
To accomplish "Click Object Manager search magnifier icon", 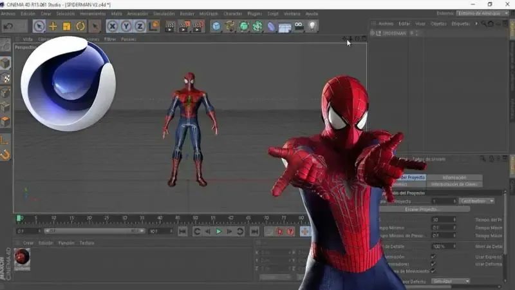I will (x=484, y=24).
